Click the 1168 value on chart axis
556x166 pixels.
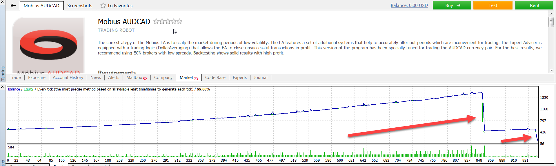544,109
